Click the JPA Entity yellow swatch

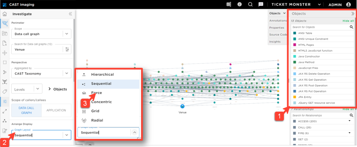(294, 97)
